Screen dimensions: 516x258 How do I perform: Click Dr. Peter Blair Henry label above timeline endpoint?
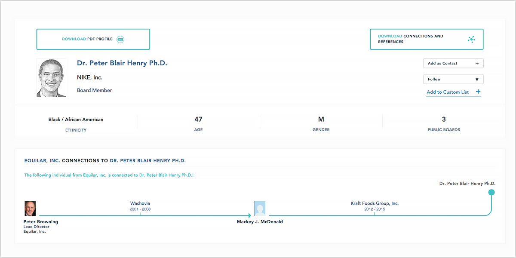tap(467, 184)
